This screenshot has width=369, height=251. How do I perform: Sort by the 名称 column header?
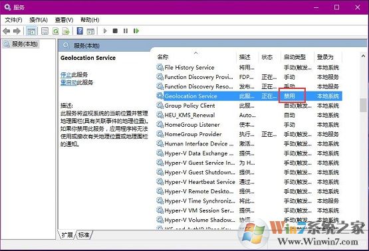[x=196, y=57]
